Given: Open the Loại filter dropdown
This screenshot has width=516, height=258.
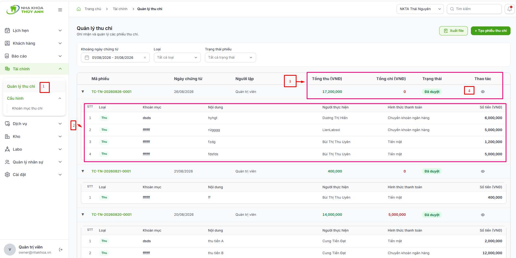Looking at the screenshot, I should point(177,57).
